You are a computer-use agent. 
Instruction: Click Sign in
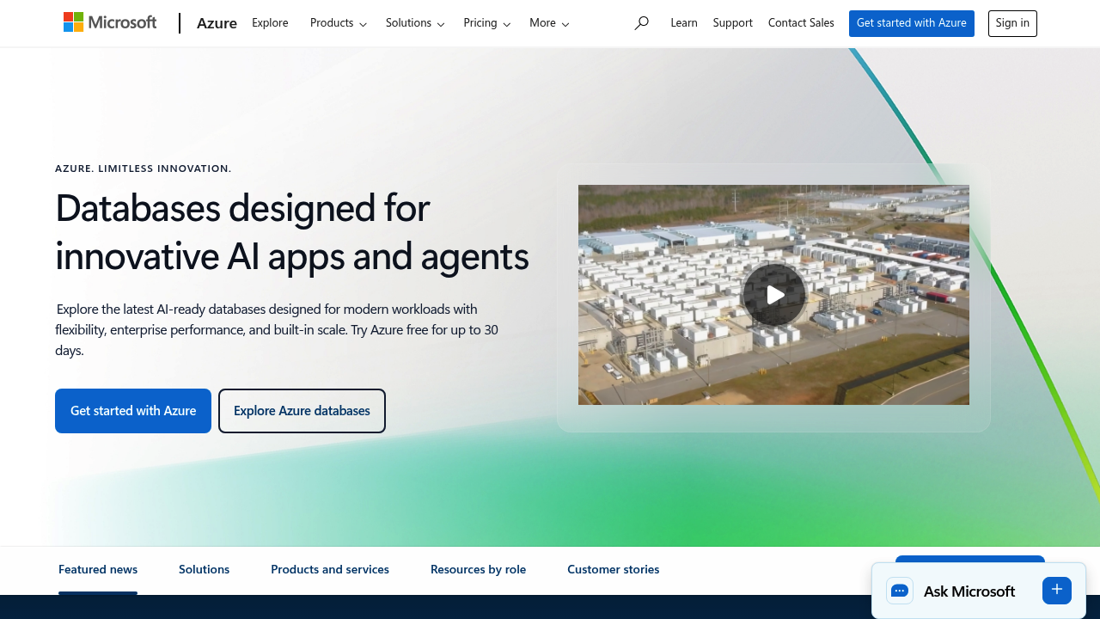click(x=1011, y=23)
